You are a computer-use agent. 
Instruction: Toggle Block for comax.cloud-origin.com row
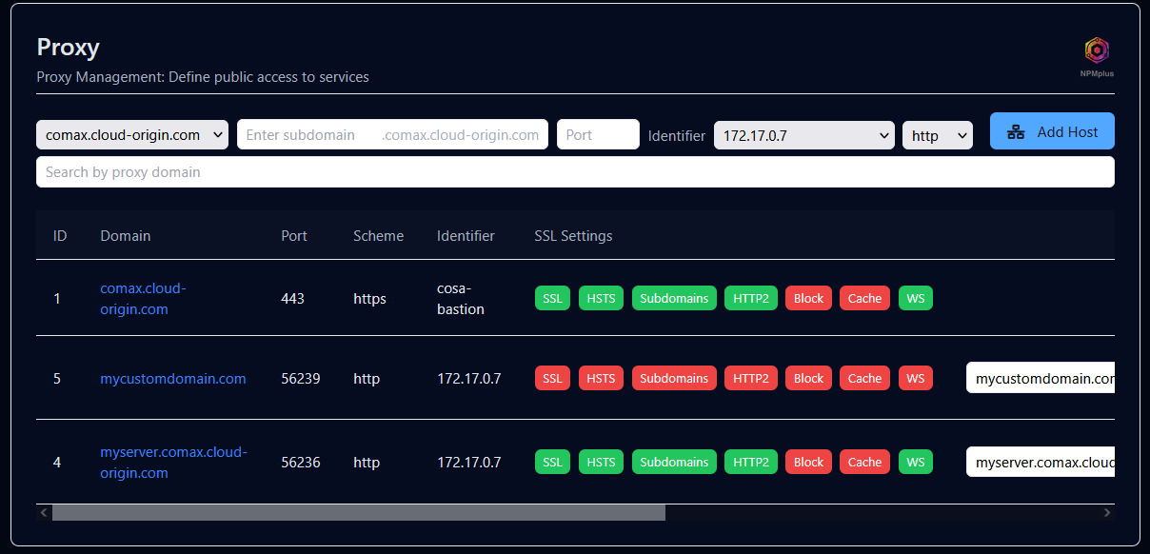(808, 298)
